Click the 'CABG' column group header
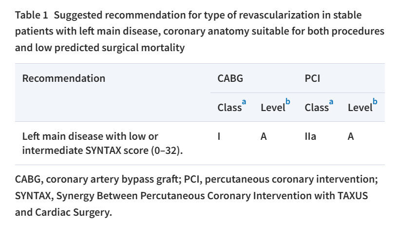This screenshot has width=397, height=225. pos(230,78)
